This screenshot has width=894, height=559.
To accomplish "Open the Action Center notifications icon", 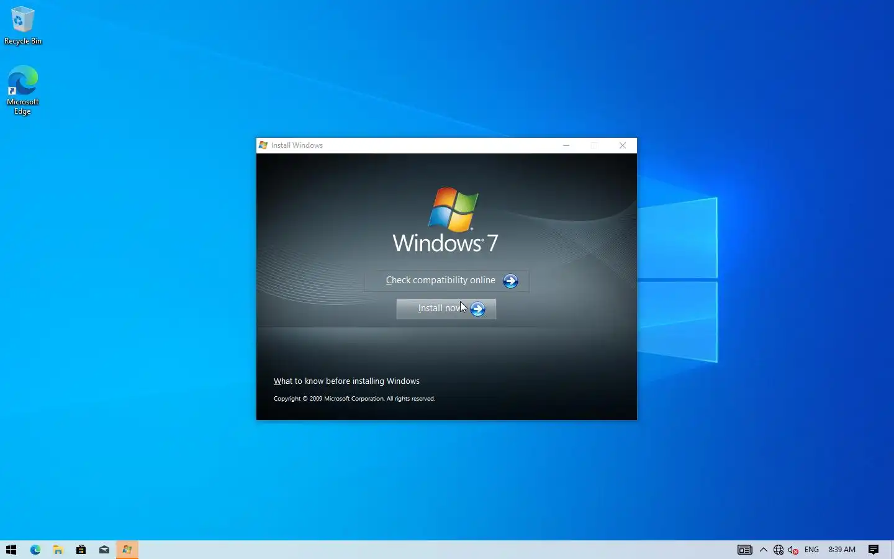I will [874, 550].
